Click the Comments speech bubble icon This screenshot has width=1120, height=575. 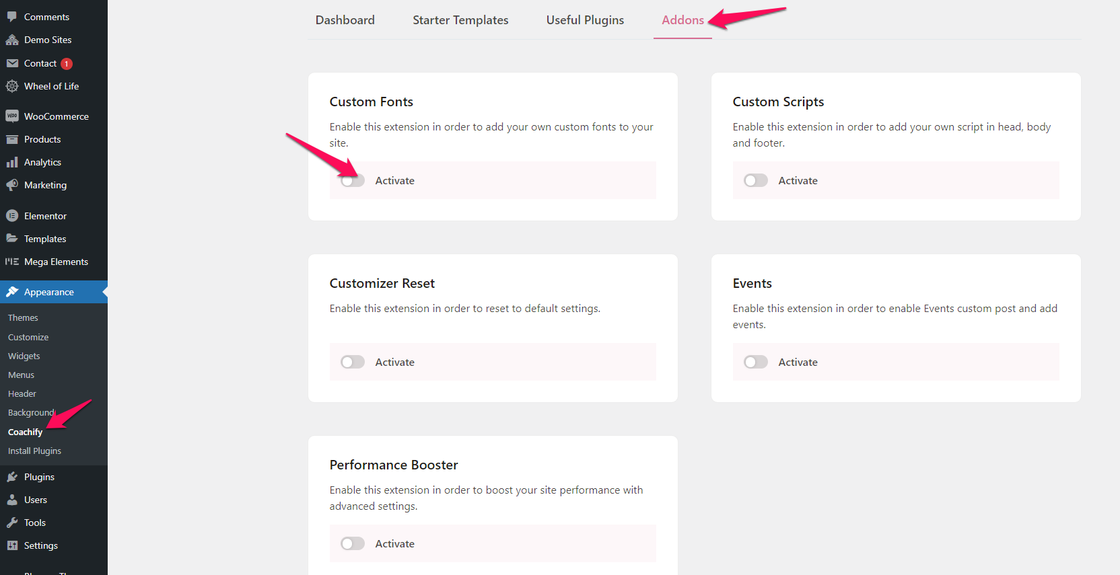tap(12, 17)
